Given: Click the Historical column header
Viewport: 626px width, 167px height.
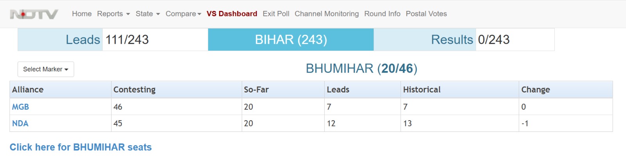Looking at the screenshot, I should click(x=422, y=89).
